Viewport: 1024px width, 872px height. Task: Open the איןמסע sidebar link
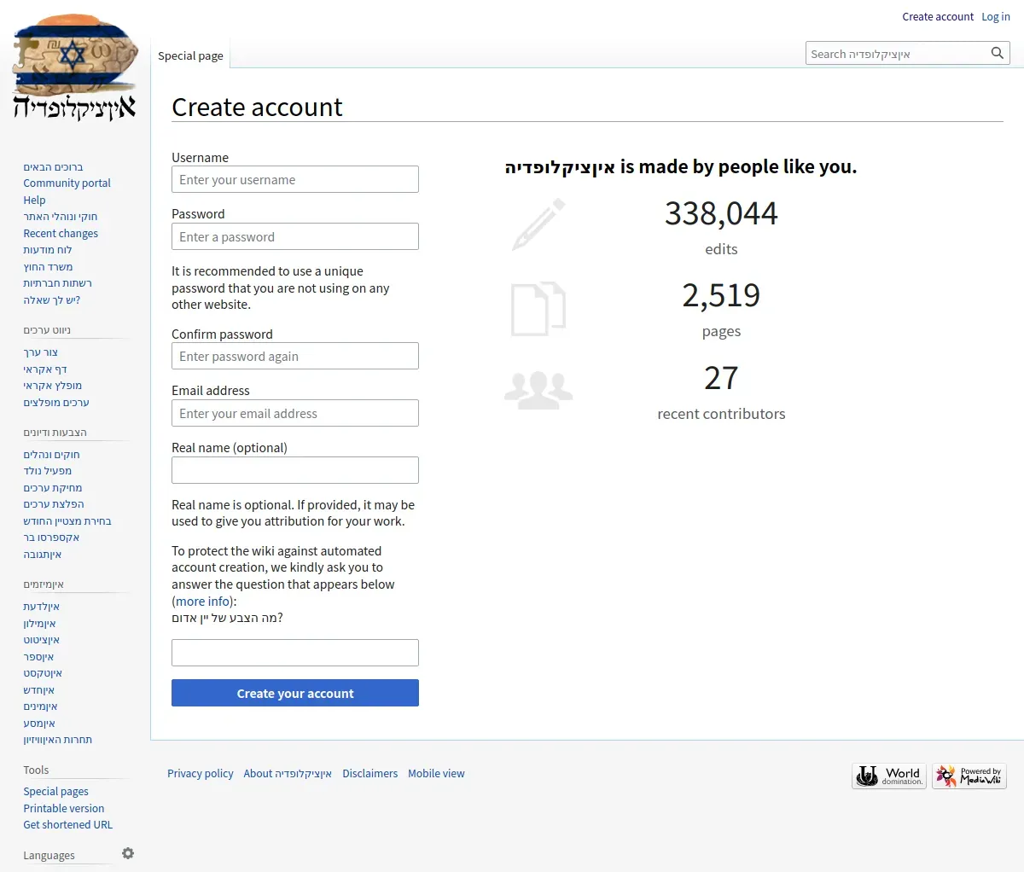(x=38, y=723)
